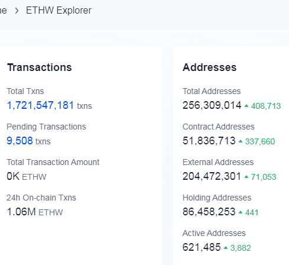Click the External Addresses label
This screenshot has height=265, width=289.
(218, 162)
